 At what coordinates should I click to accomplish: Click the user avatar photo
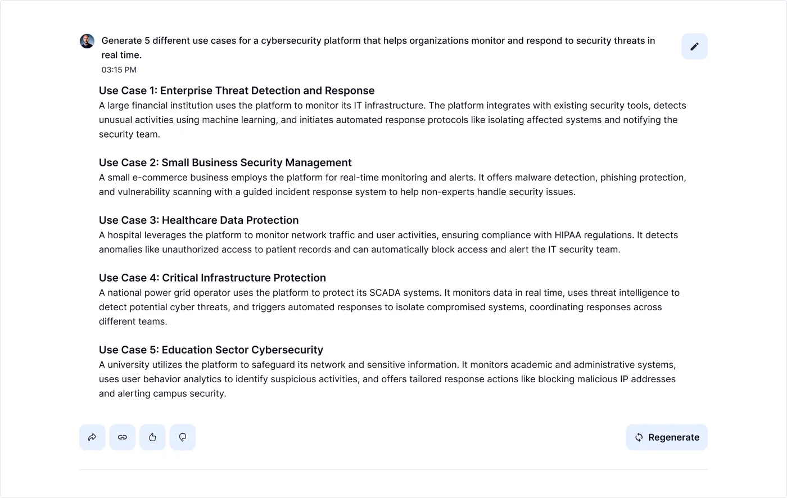pos(87,41)
